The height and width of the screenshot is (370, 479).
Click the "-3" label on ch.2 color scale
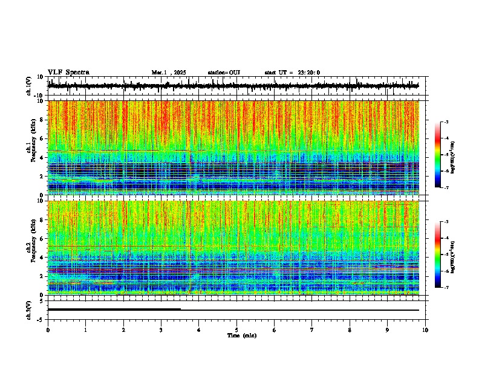coord(446,222)
